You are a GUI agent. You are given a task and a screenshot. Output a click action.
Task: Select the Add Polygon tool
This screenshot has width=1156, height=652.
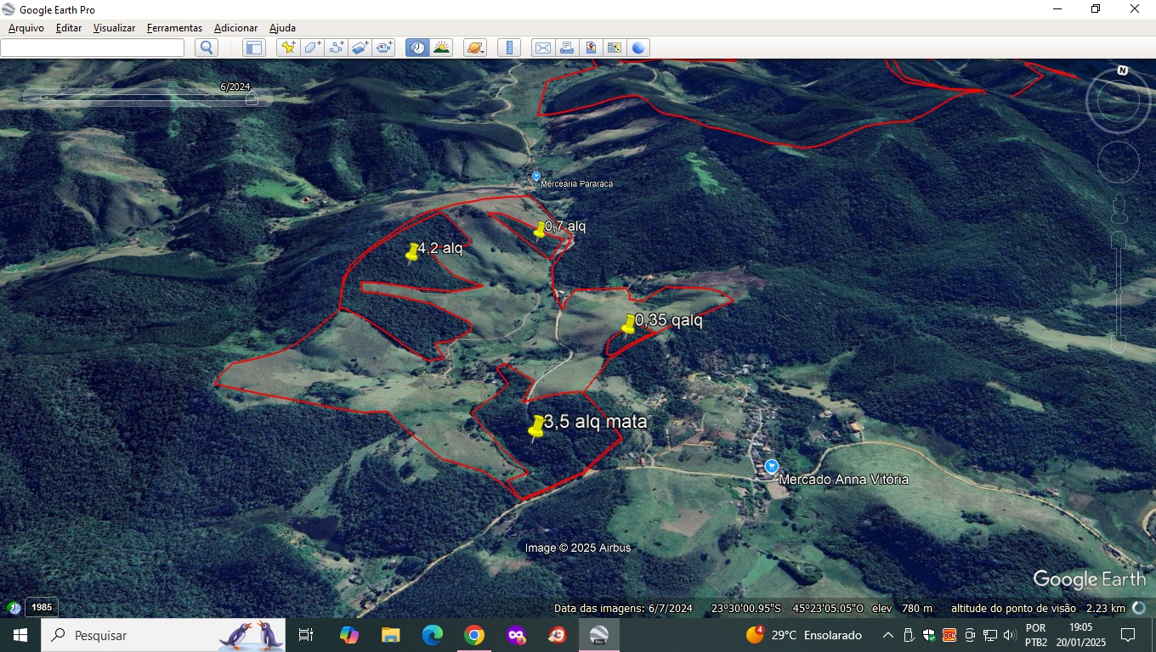click(x=312, y=48)
